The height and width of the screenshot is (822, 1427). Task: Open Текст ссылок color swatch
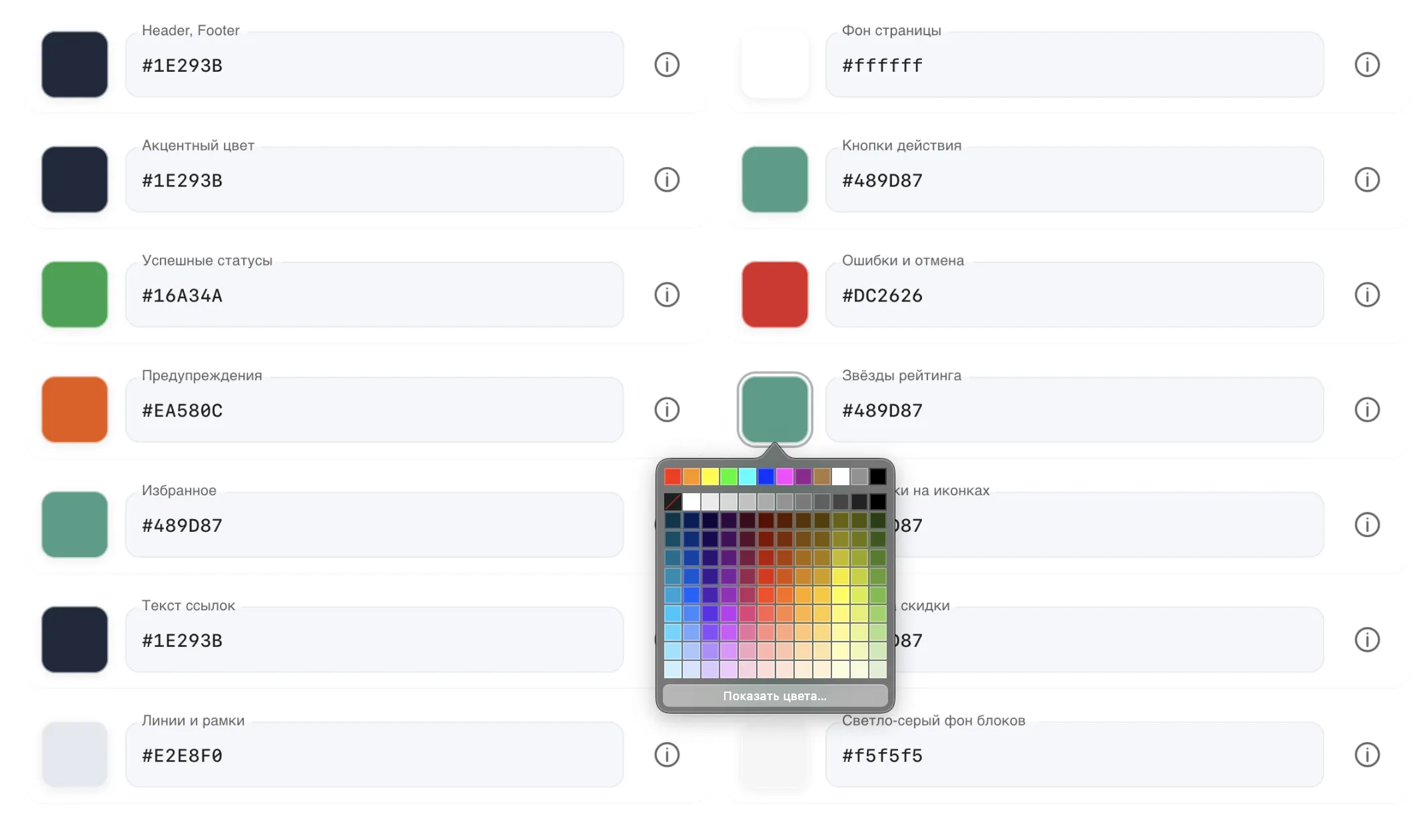click(75, 640)
